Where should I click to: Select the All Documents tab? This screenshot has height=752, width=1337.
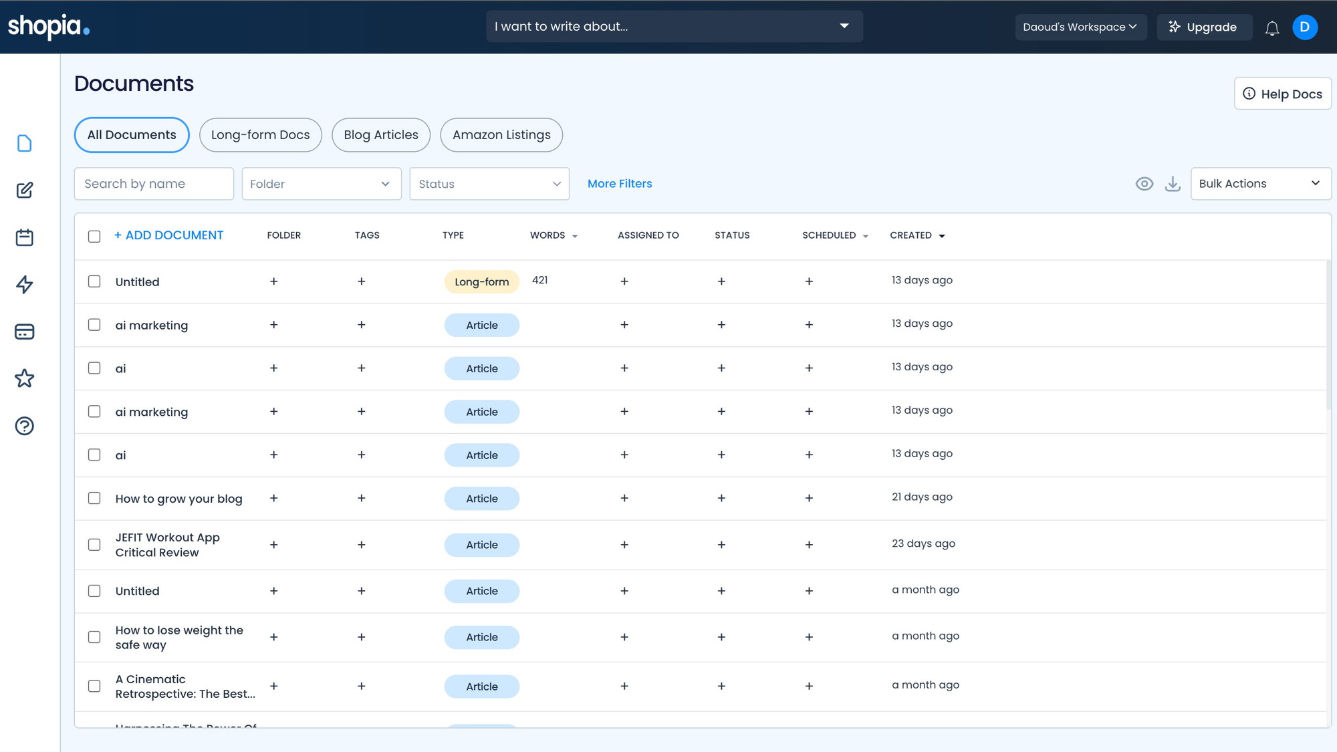[x=132, y=135]
